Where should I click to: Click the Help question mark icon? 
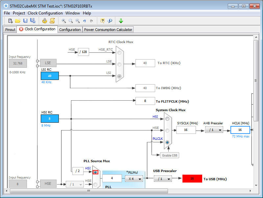[103, 21]
